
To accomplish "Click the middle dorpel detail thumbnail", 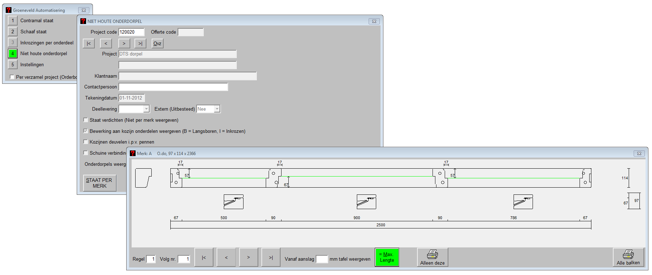I will [x=366, y=202].
